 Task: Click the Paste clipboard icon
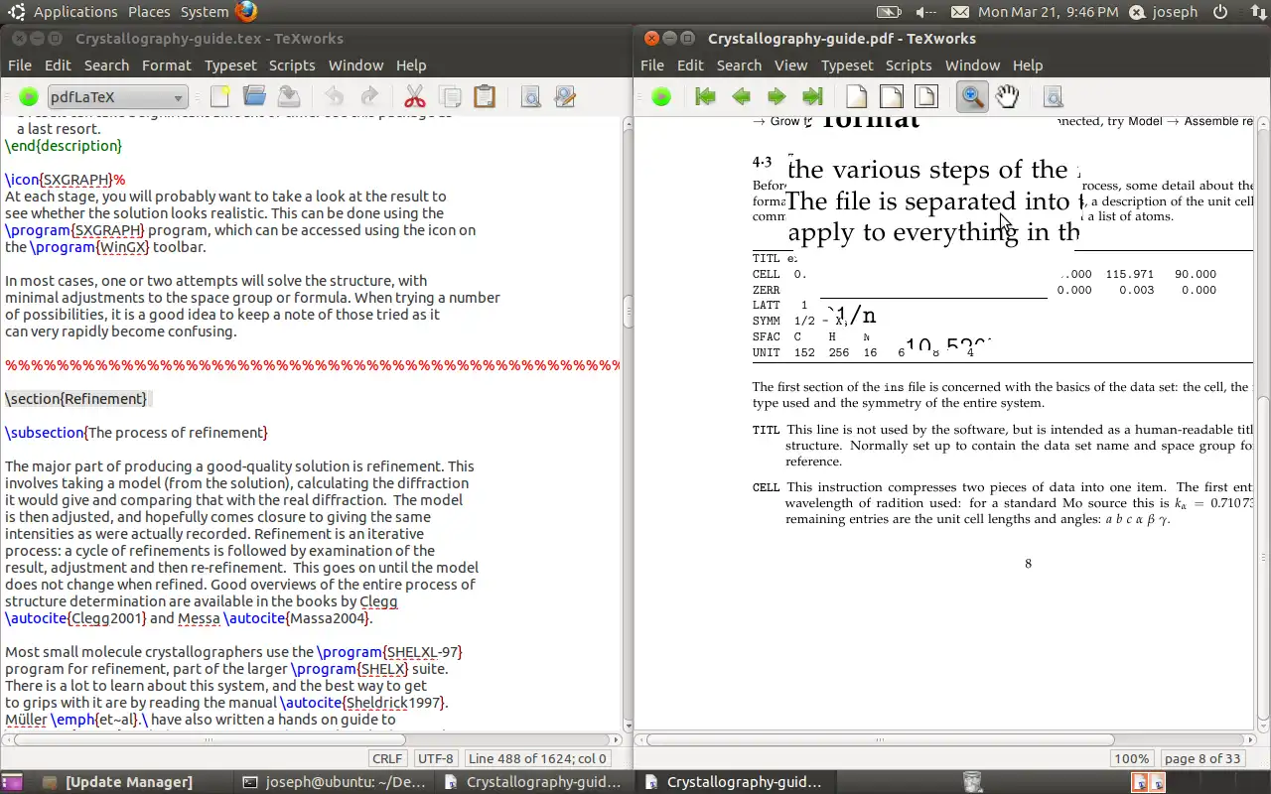click(x=485, y=96)
